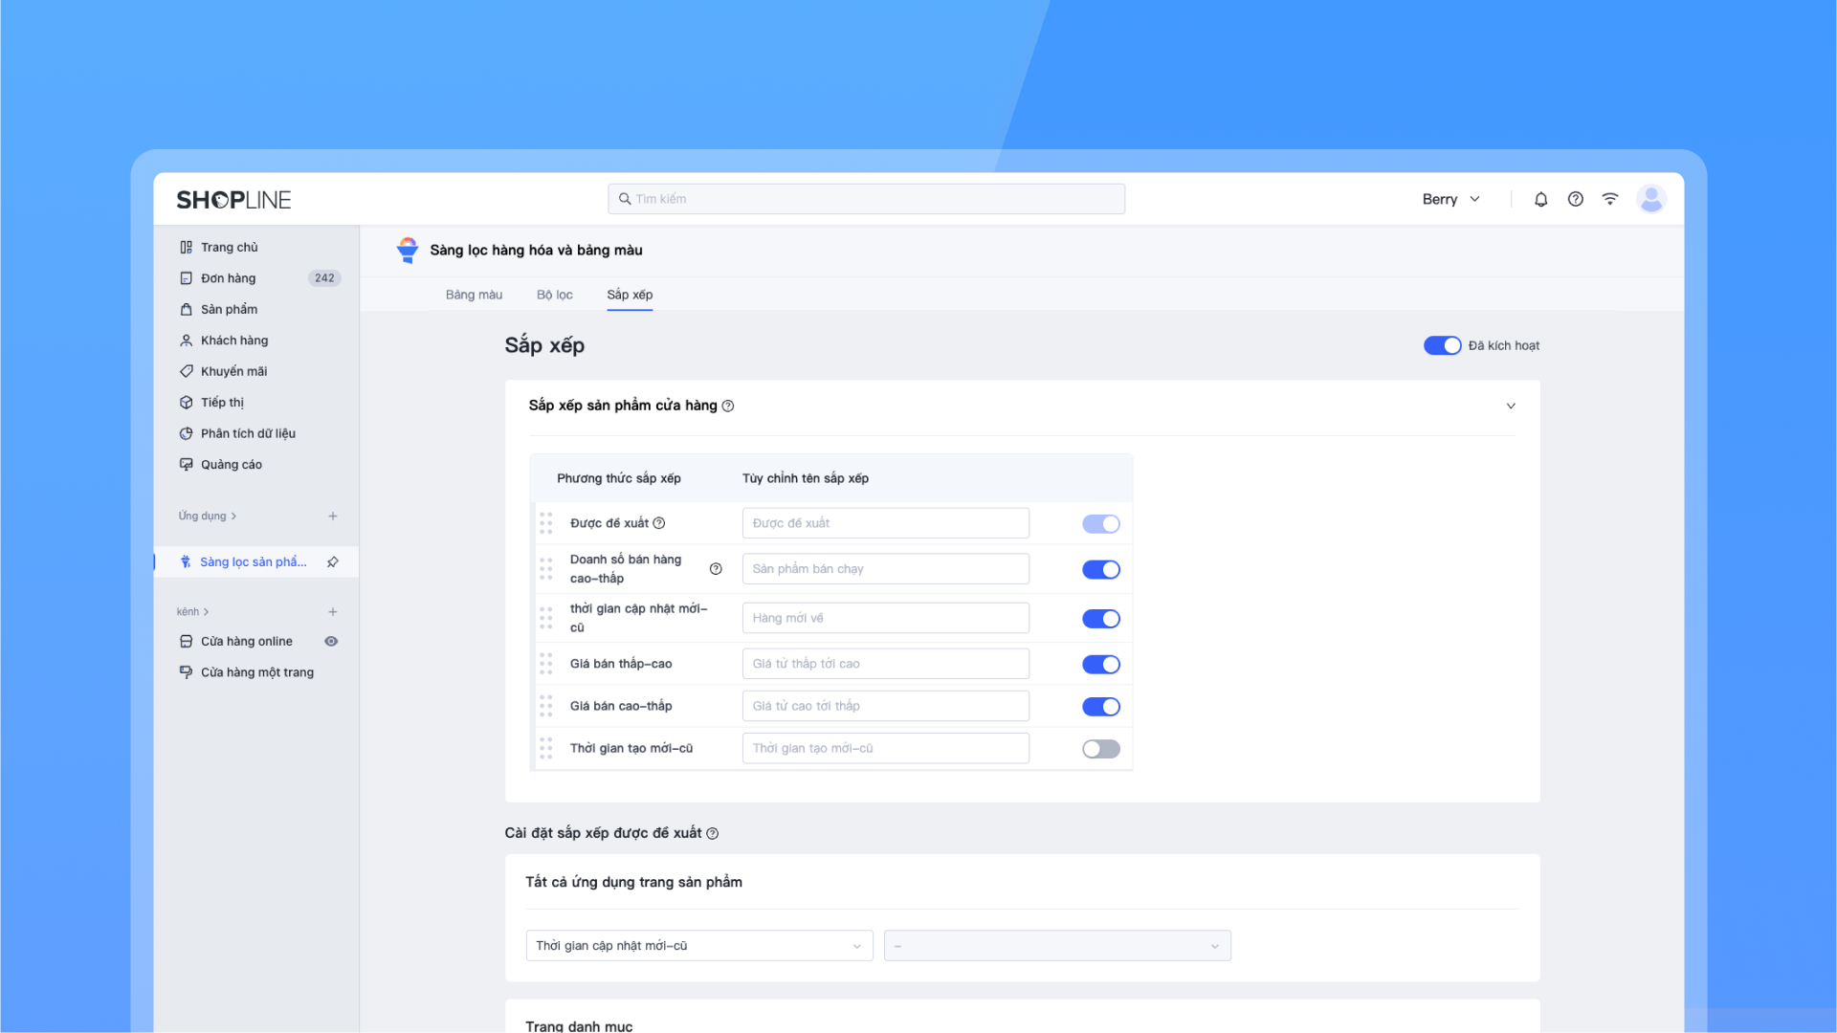This screenshot has width=1837, height=1033.
Task: Show help tooltip for Doanh số bán hàng cao–thấp
Action: coord(716,569)
